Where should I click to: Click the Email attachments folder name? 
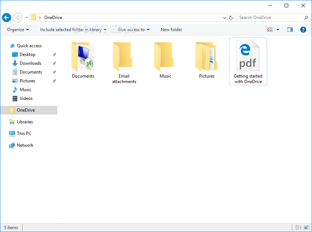click(x=124, y=79)
